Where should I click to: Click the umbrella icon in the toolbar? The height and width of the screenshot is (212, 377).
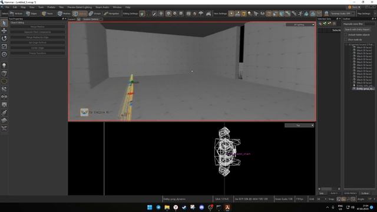pyautogui.click(x=201, y=14)
